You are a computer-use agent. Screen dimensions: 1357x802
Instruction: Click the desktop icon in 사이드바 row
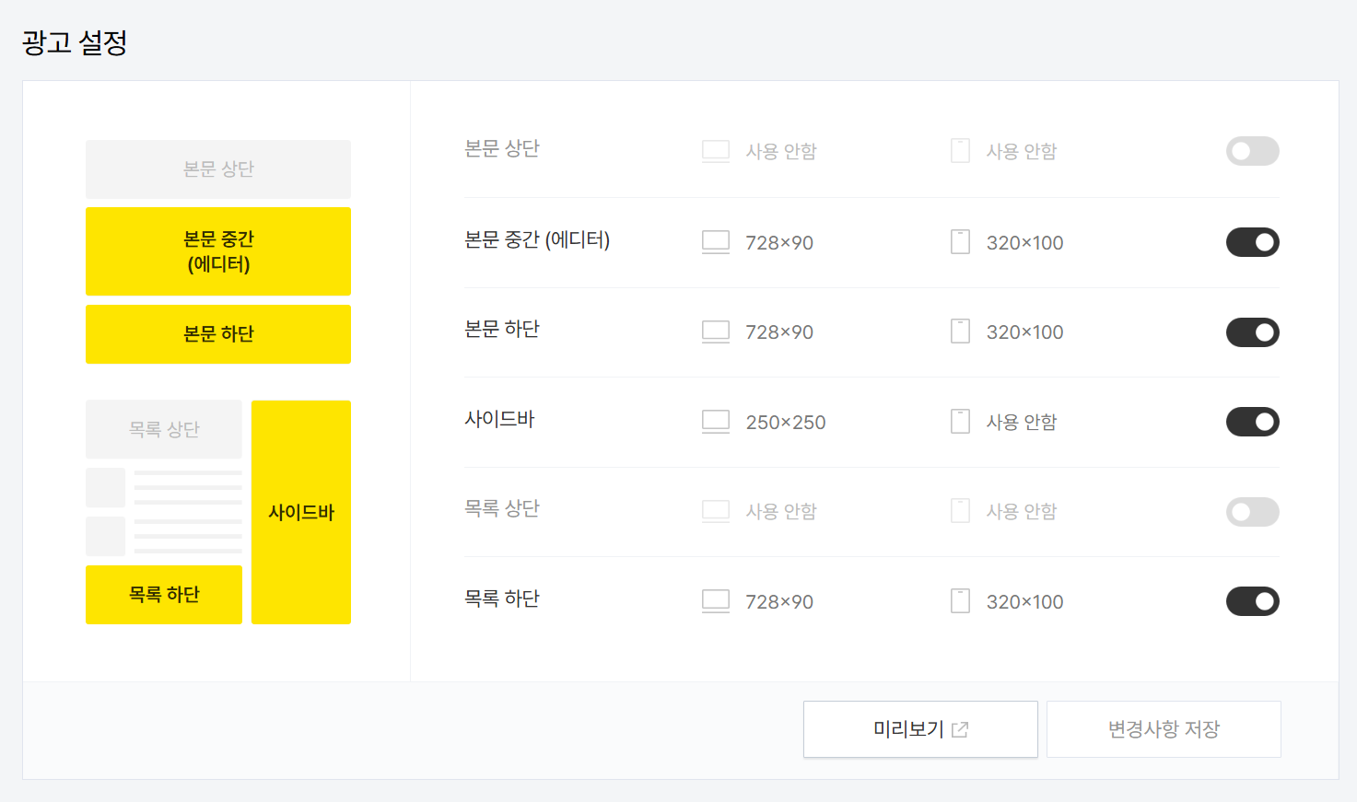pyautogui.click(x=715, y=421)
